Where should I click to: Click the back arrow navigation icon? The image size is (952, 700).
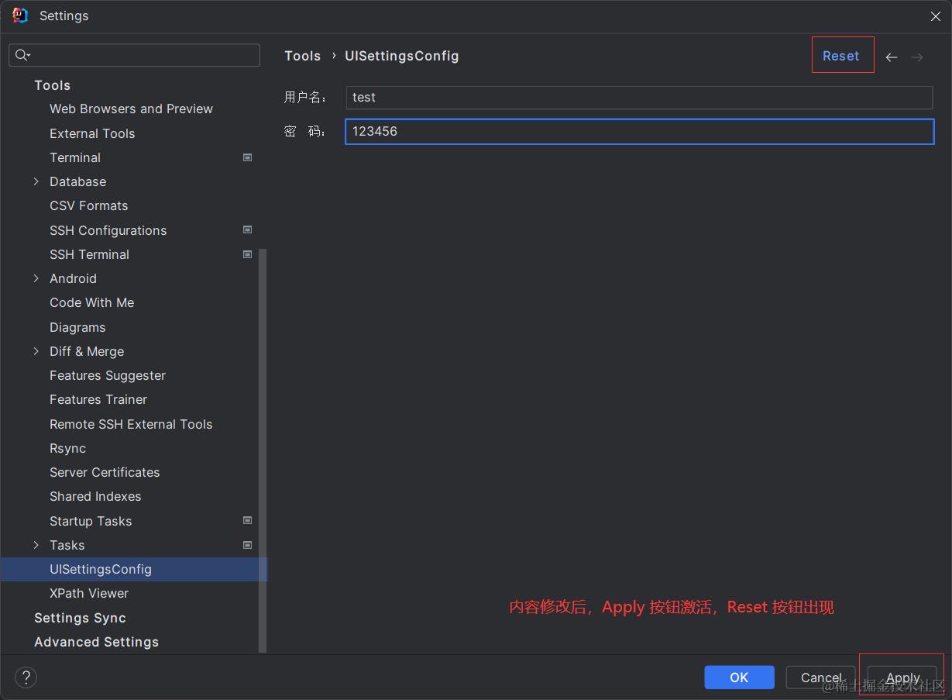tap(892, 57)
